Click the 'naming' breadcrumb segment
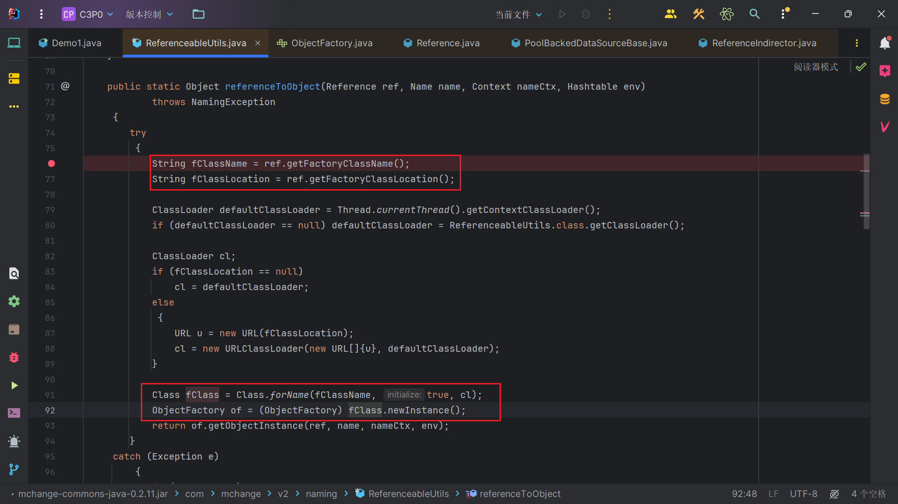Image resolution: width=898 pixels, height=504 pixels. [x=321, y=494]
